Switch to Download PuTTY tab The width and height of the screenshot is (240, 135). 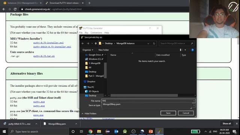(x=64, y=3)
